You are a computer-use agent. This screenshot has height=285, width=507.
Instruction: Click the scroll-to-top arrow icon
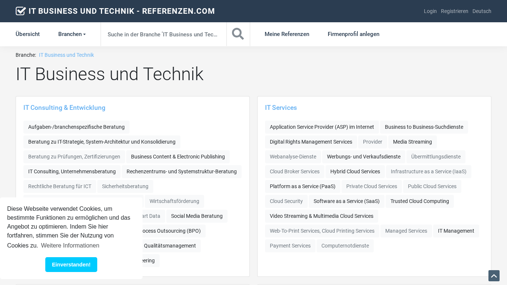tap(494, 276)
